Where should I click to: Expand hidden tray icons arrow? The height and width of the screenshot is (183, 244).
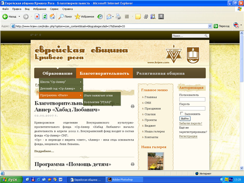point(222,180)
